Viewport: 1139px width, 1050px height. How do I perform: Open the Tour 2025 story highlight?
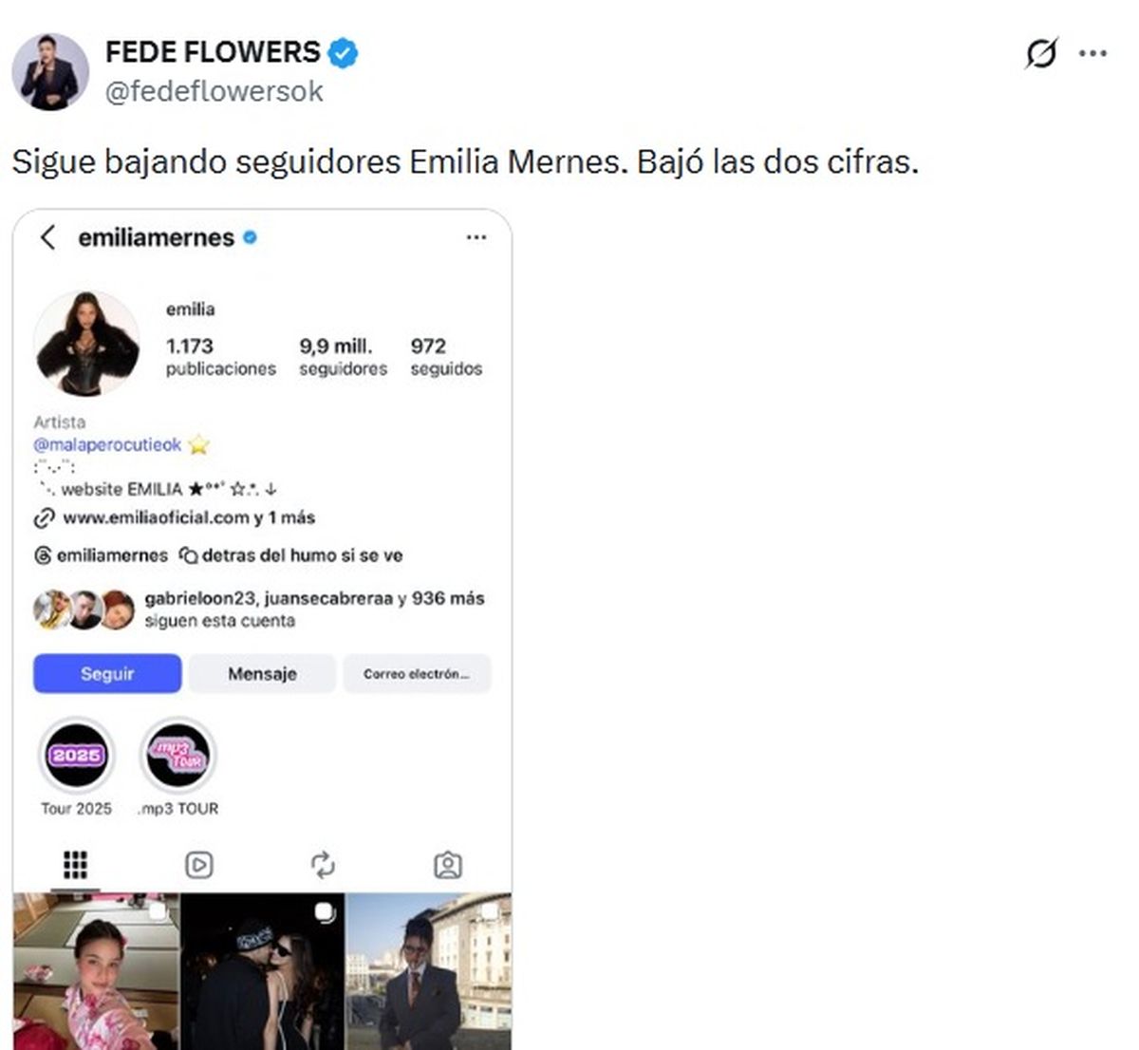pos(76,757)
